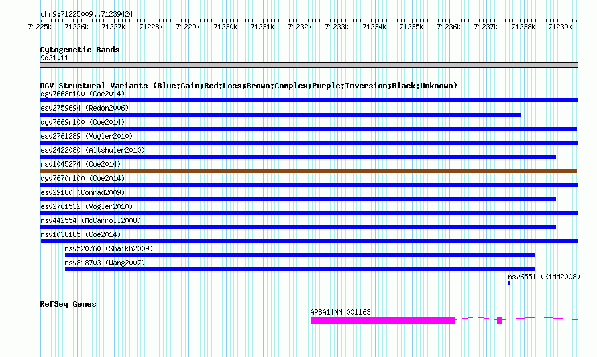The image size is (597, 357).
Task: Open esv29180 (Conrad2009) variant label
Action: point(83,192)
